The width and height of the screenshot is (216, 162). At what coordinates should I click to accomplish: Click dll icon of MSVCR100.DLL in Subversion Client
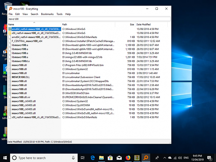tap(10, 77)
